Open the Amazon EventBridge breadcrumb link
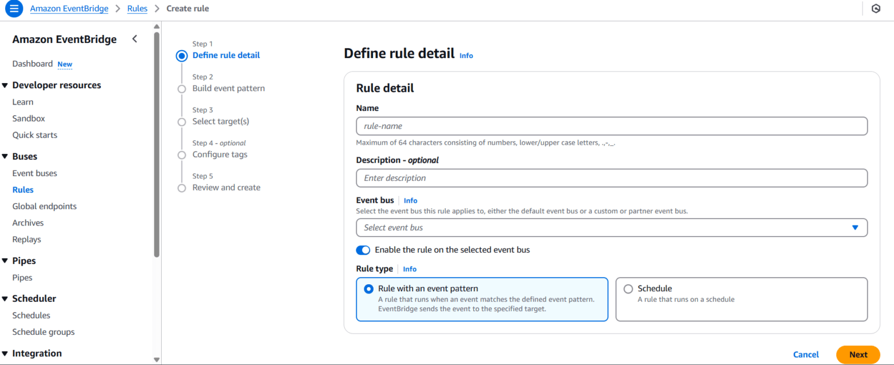This screenshot has height=365, width=894. click(x=69, y=8)
